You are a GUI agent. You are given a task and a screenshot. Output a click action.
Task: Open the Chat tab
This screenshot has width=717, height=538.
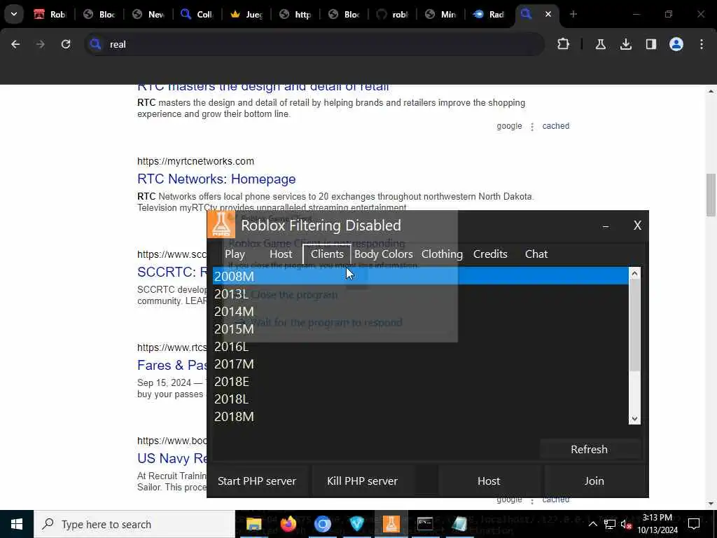click(536, 254)
